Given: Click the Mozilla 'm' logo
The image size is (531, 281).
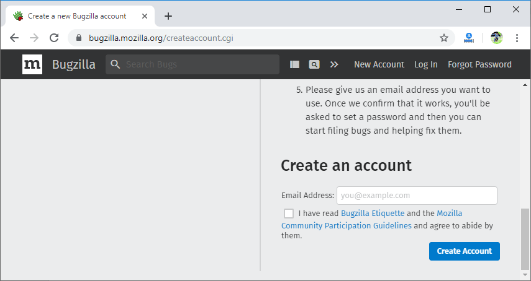Looking at the screenshot, I should [32, 64].
